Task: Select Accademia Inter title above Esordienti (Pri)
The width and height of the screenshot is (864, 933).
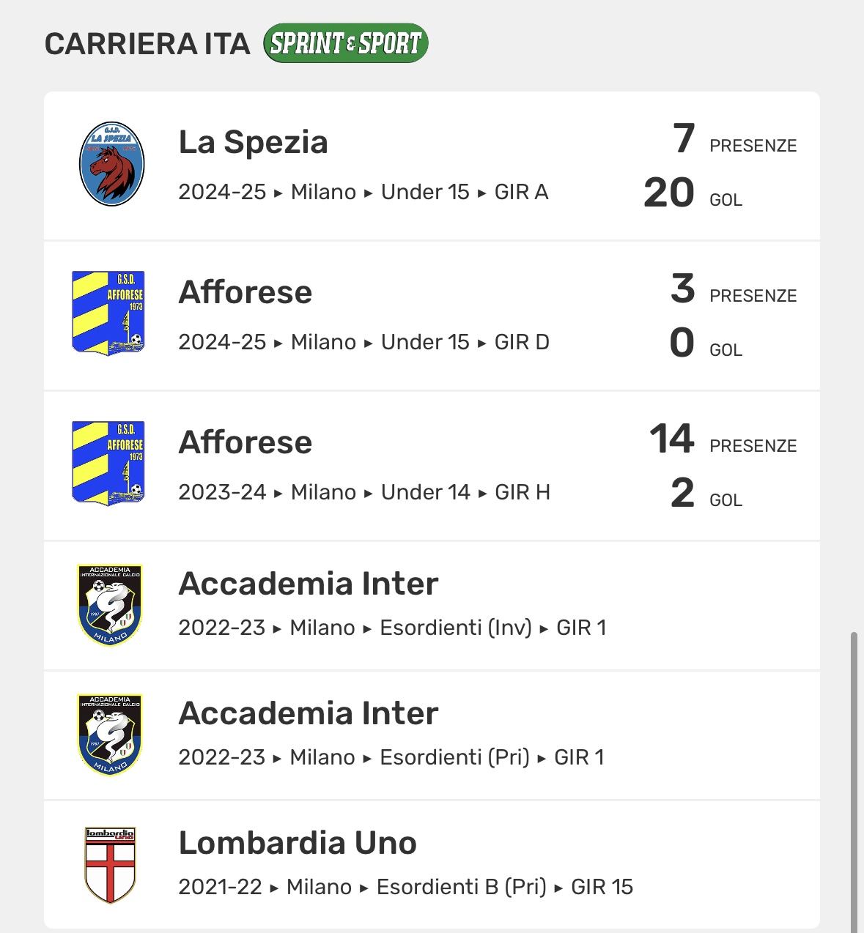Action: pyautogui.click(x=309, y=713)
